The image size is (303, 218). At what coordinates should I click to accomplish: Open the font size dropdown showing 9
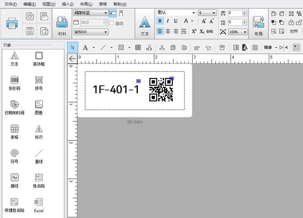click(207, 13)
